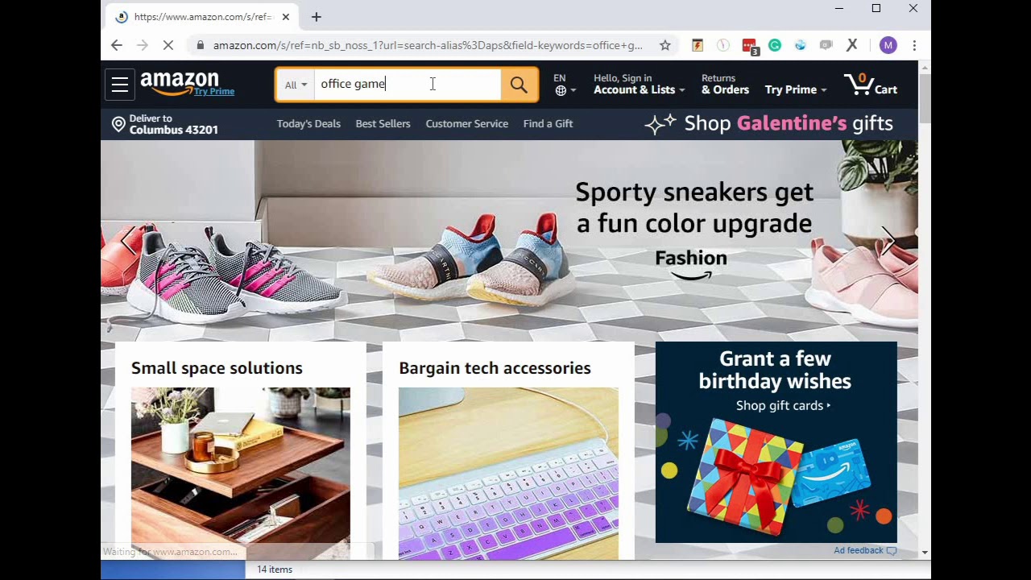Advance to next carousel banner arrow

[888, 240]
